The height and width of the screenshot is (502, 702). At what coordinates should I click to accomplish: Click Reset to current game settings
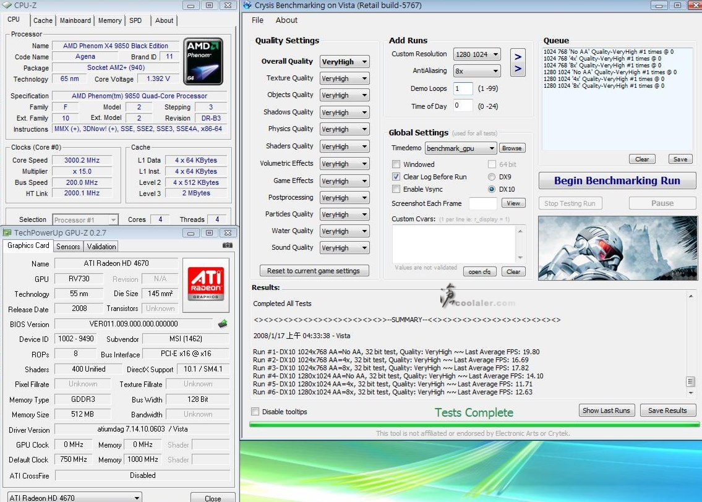click(x=314, y=271)
